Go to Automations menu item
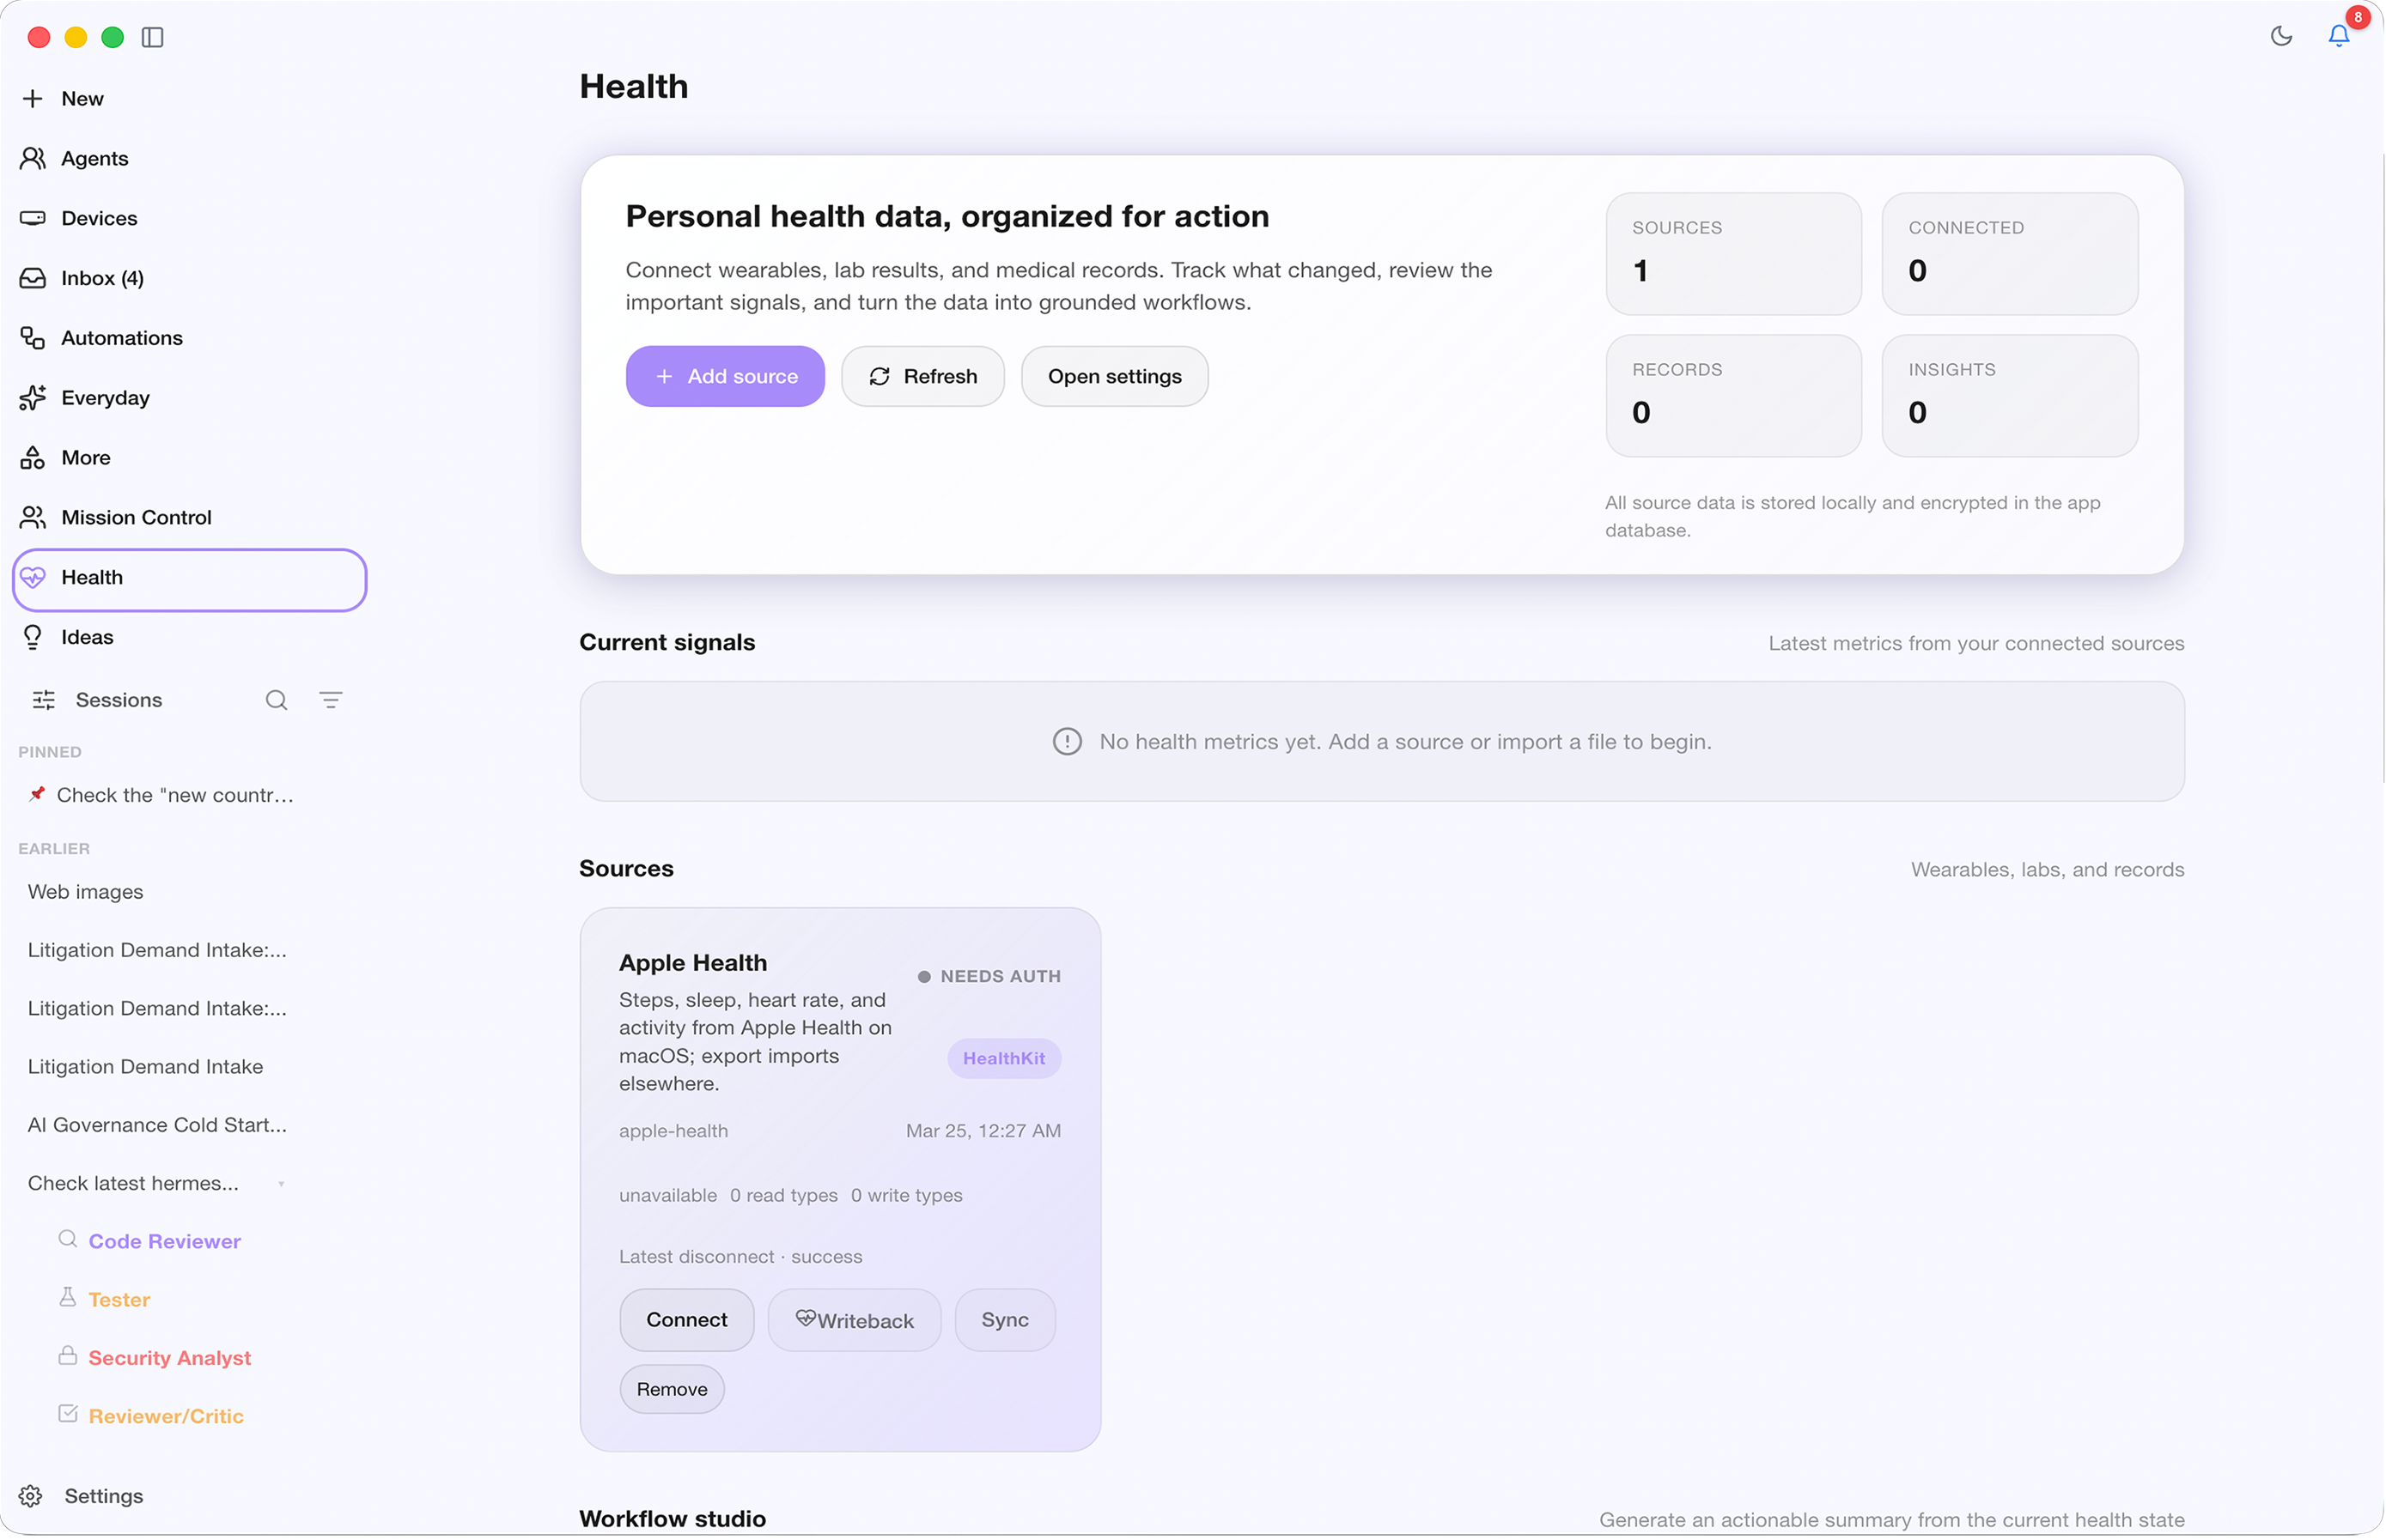The width and height of the screenshot is (2386, 1540). [122, 338]
